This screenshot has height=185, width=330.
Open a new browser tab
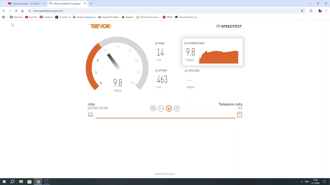[x=91, y=4]
